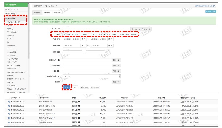
Task: Click magnifier icon for order 365-26001043
Action: click(x=9, y=101)
